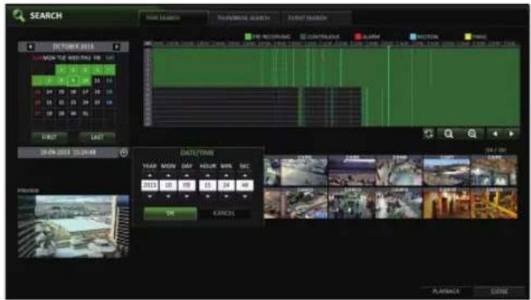Increase the HOUR value with up arrow

point(207,176)
